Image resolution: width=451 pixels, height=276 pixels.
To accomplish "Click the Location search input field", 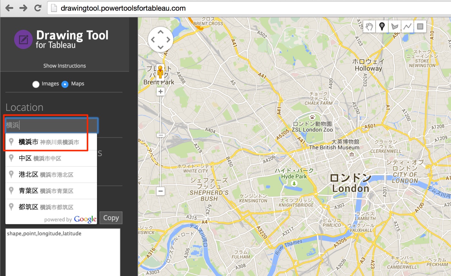I will pos(48,125).
